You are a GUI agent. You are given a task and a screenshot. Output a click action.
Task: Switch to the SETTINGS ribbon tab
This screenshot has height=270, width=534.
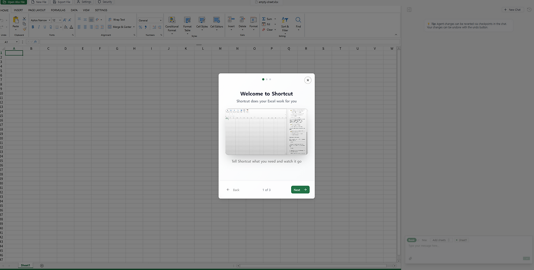pyautogui.click(x=101, y=10)
